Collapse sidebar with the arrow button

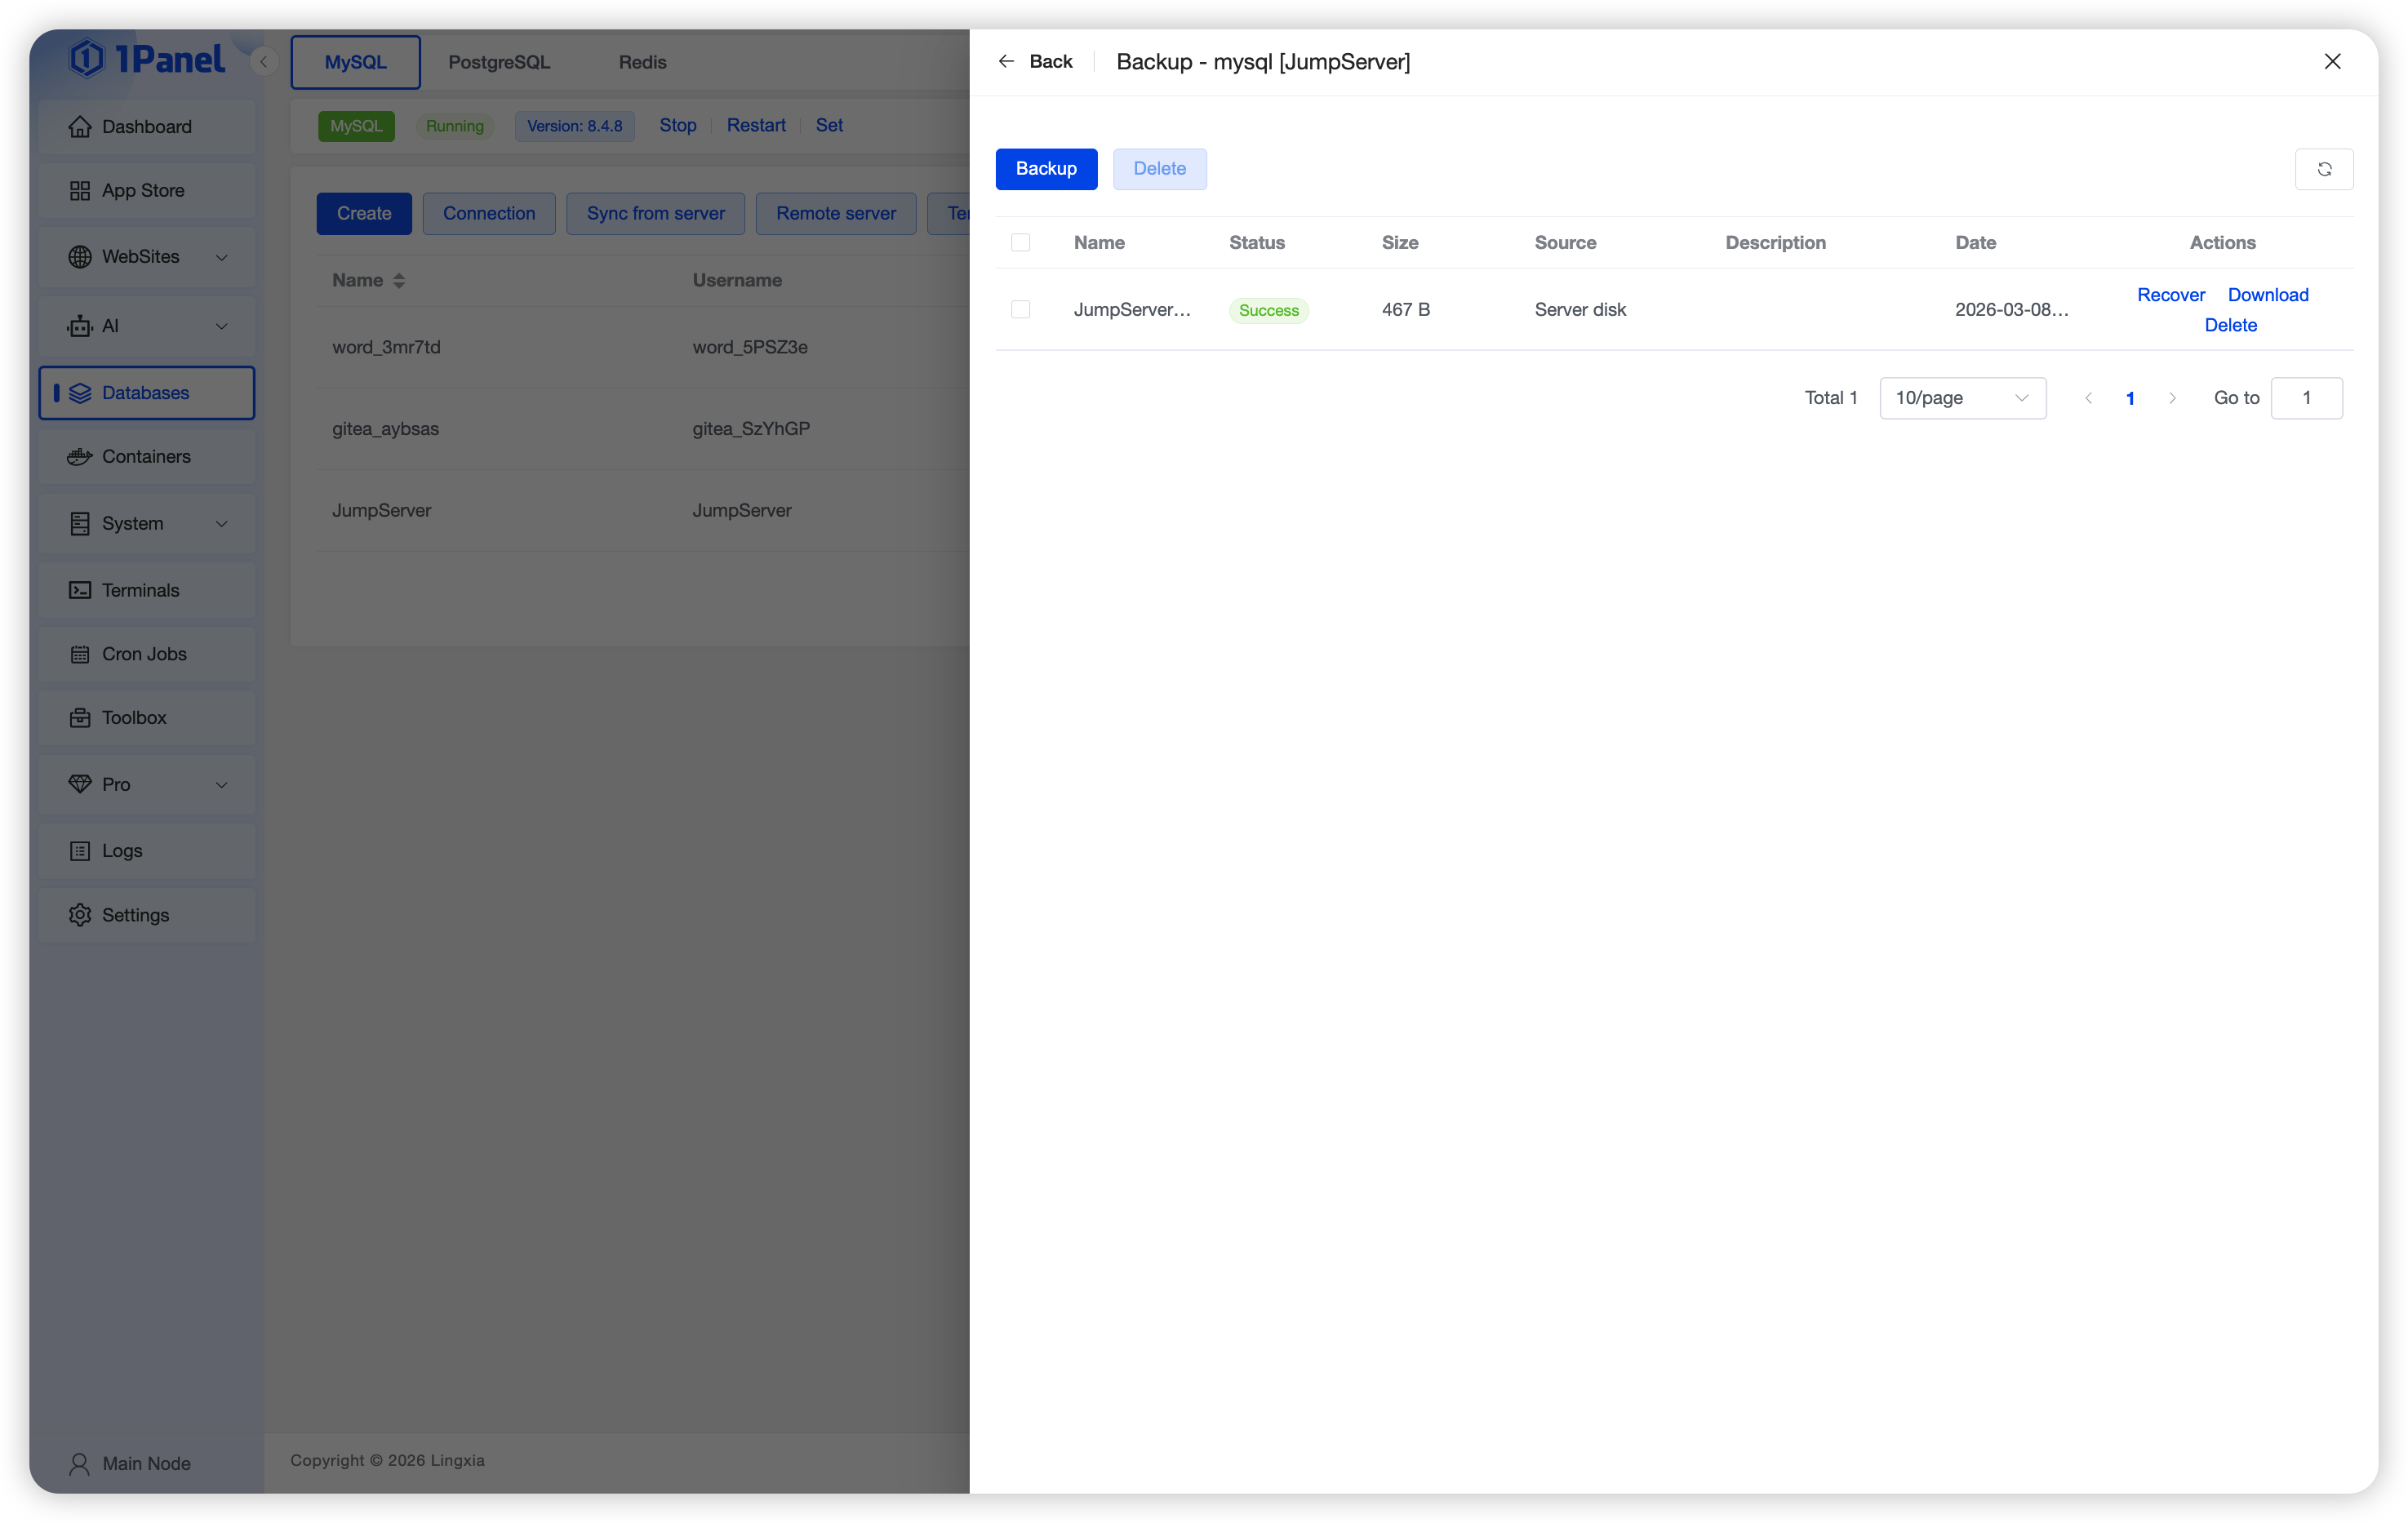tap(263, 62)
